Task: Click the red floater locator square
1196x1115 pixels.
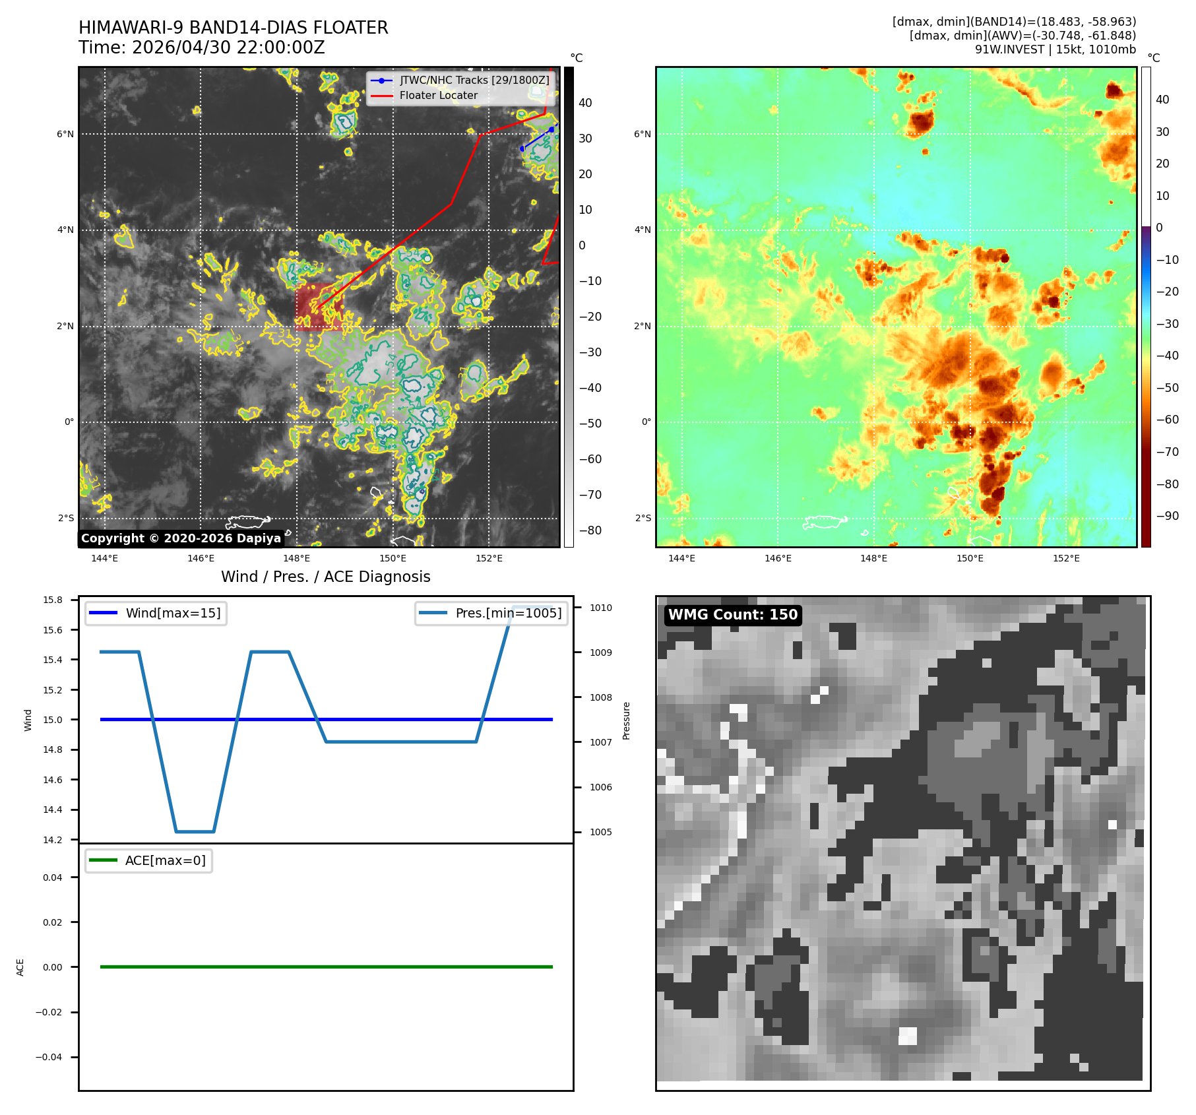Action: (319, 307)
